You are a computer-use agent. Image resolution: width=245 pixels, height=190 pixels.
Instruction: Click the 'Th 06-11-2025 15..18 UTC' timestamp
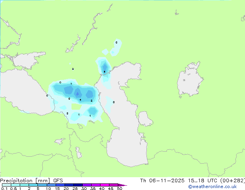click(179, 181)
